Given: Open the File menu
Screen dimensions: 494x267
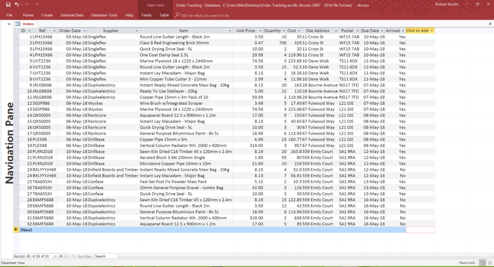Looking at the screenshot, I should click(x=10, y=15).
